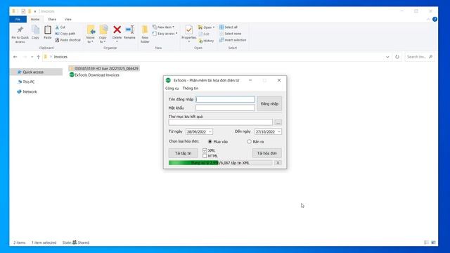The image size is (450, 253).
Task: Open Quick Access Toolbar customize arrow
Action: (x=35, y=11)
